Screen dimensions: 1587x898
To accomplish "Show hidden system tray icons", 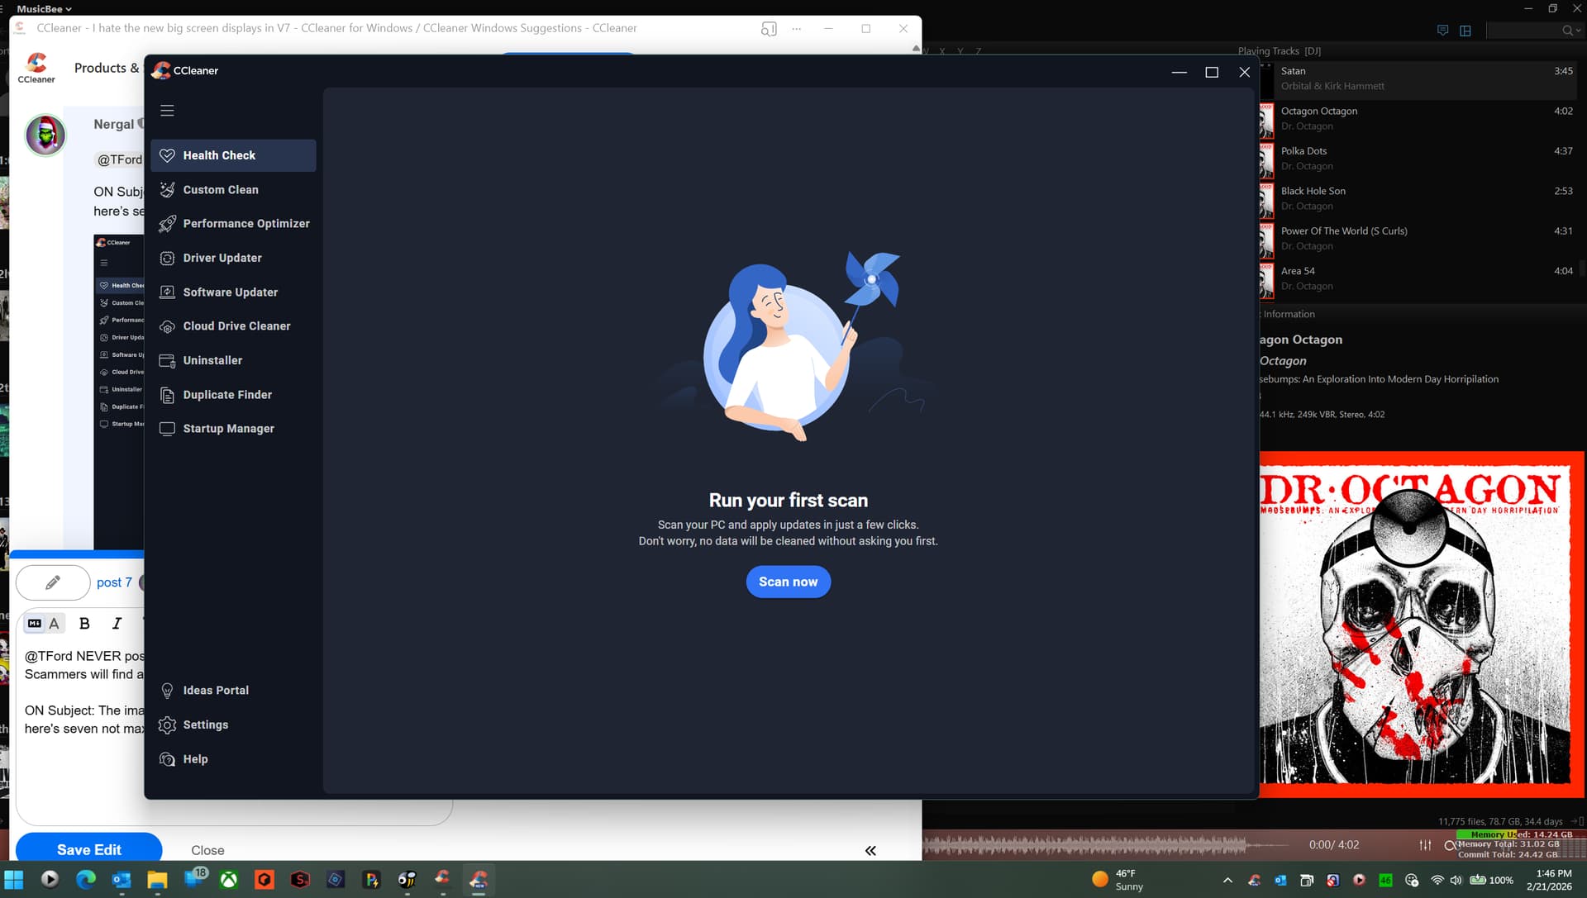I will [x=1227, y=881].
